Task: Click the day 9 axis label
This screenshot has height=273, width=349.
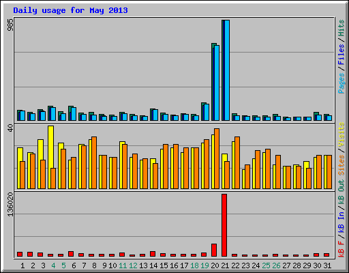Action: [104, 265]
